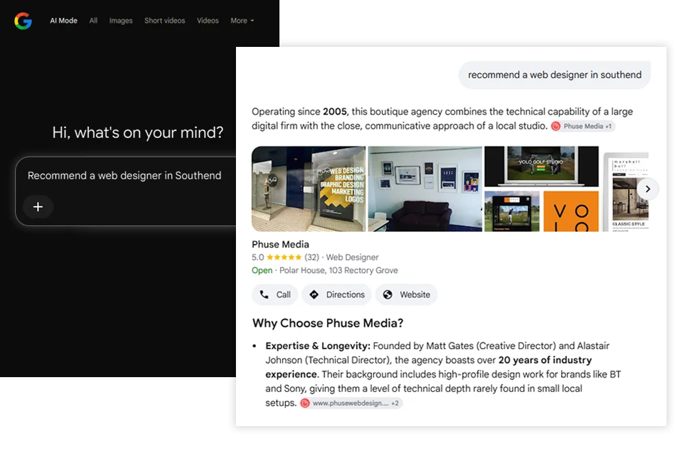Click the green 'Open' status text
The width and height of the screenshot is (681, 453).
tap(262, 270)
